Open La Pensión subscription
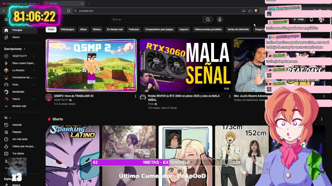Image resolution: width=332 pixels, height=186 pixels. 20,70
